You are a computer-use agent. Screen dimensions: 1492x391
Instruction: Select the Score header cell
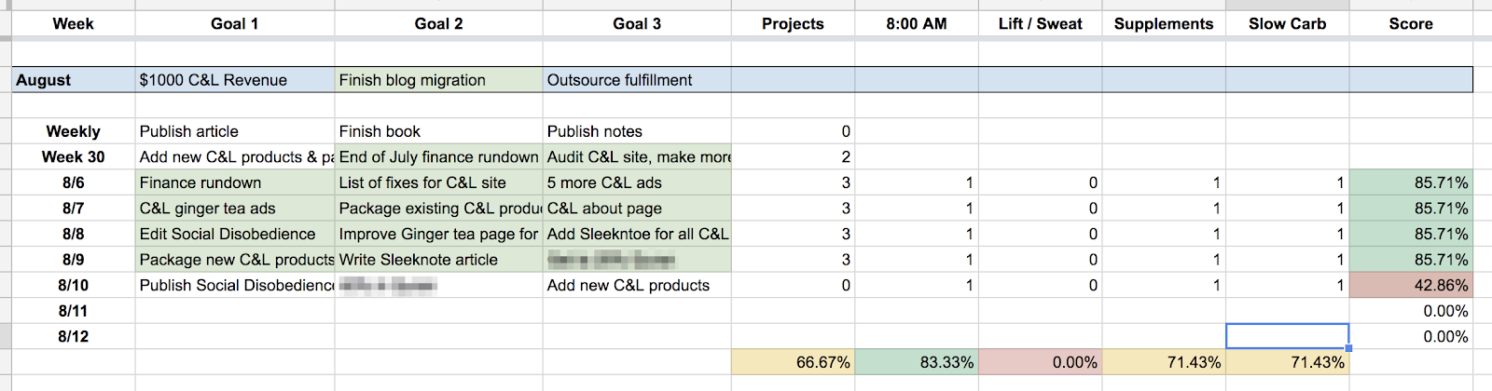[x=1411, y=24]
